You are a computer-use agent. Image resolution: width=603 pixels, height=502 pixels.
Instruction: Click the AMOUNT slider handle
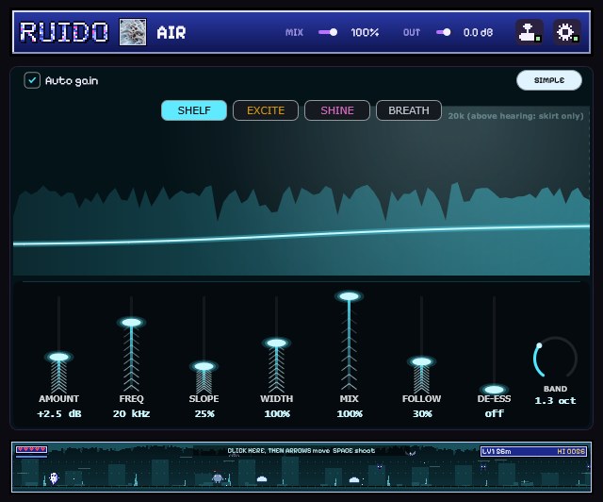(58, 357)
